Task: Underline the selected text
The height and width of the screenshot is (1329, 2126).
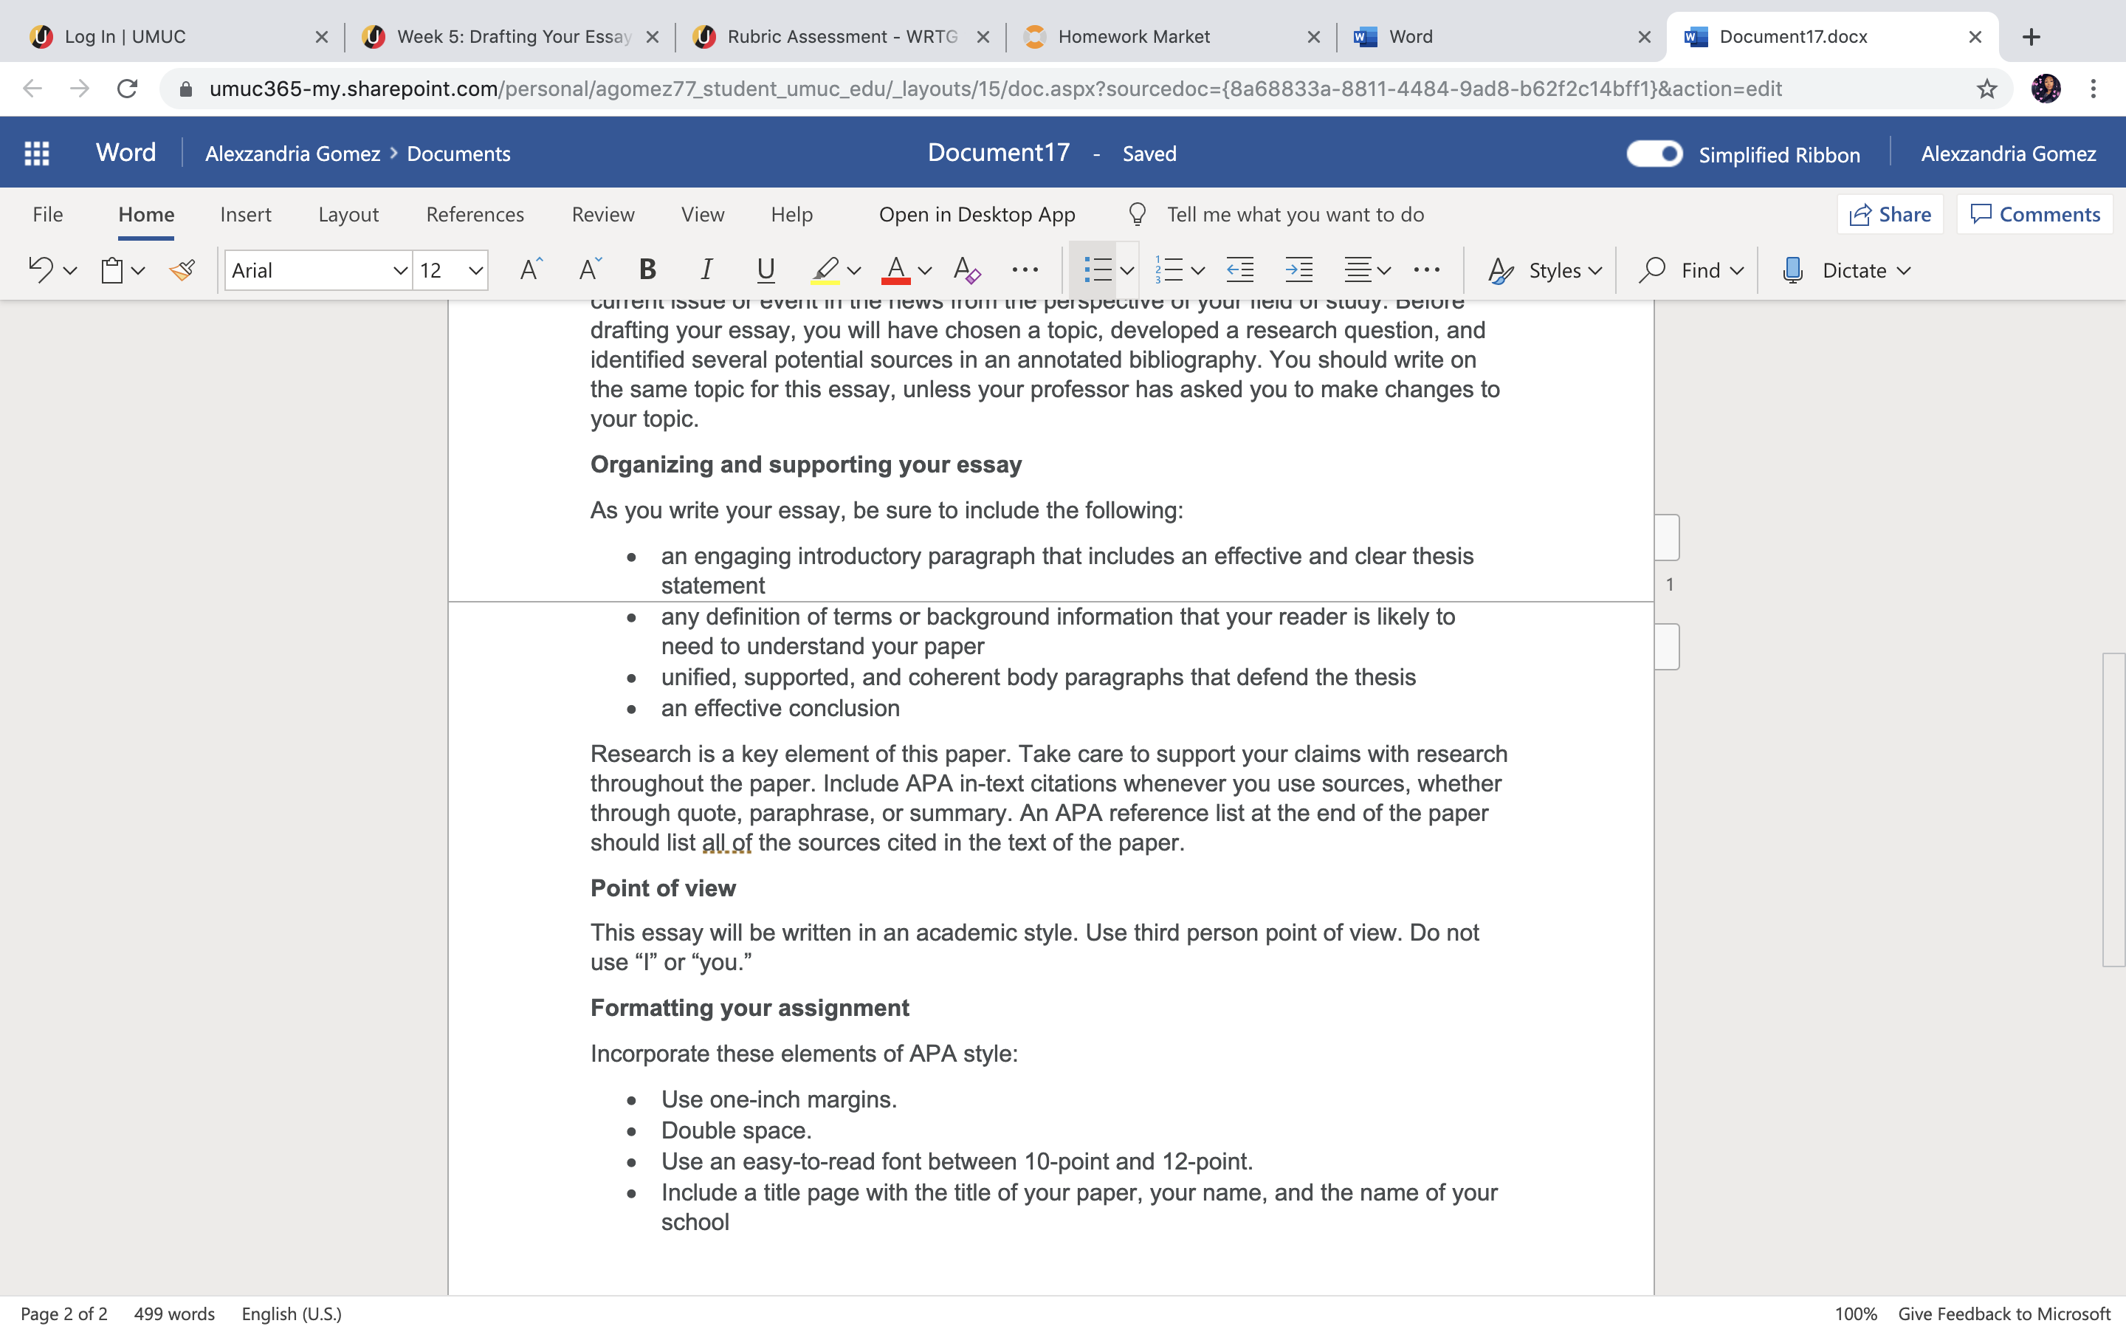Action: (x=766, y=269)
